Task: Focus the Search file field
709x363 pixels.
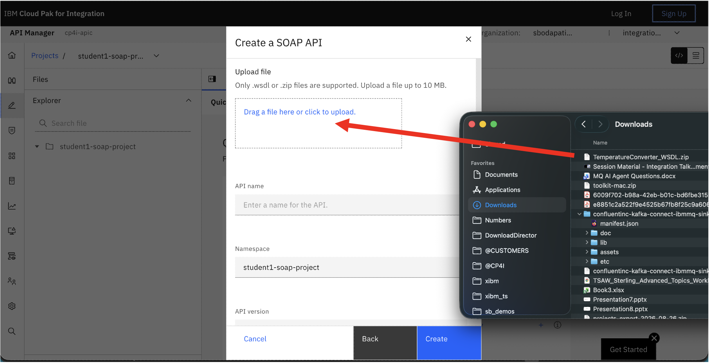Action: pos(113,123)
